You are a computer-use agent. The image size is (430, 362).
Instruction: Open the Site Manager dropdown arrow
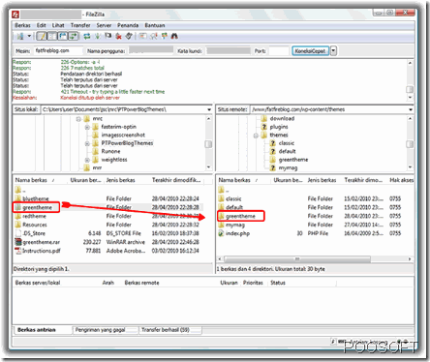pyautogui.click(x=29, y=36)
